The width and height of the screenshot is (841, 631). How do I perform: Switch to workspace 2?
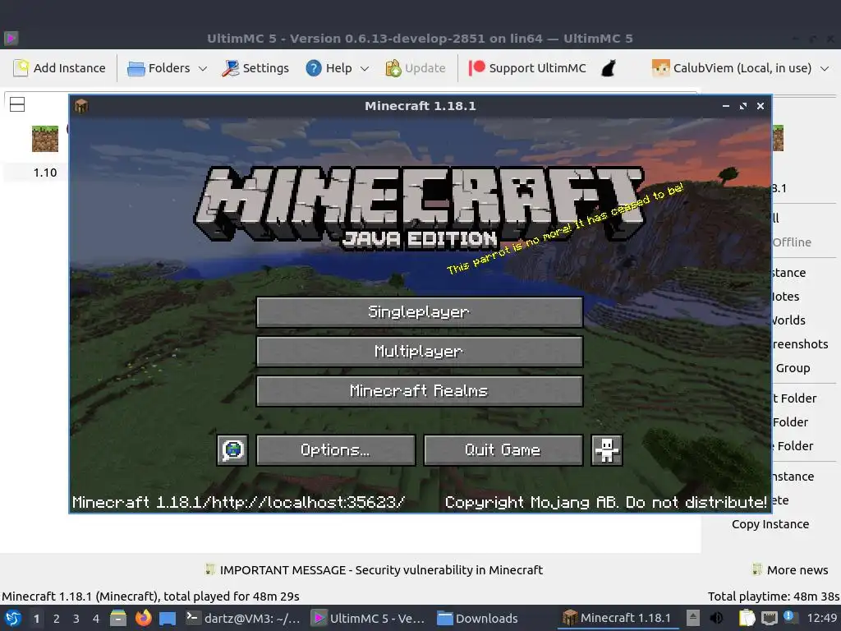(57, 619)
